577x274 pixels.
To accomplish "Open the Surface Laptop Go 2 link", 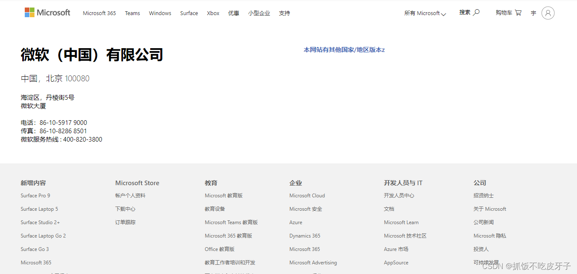I will (43, 236).
